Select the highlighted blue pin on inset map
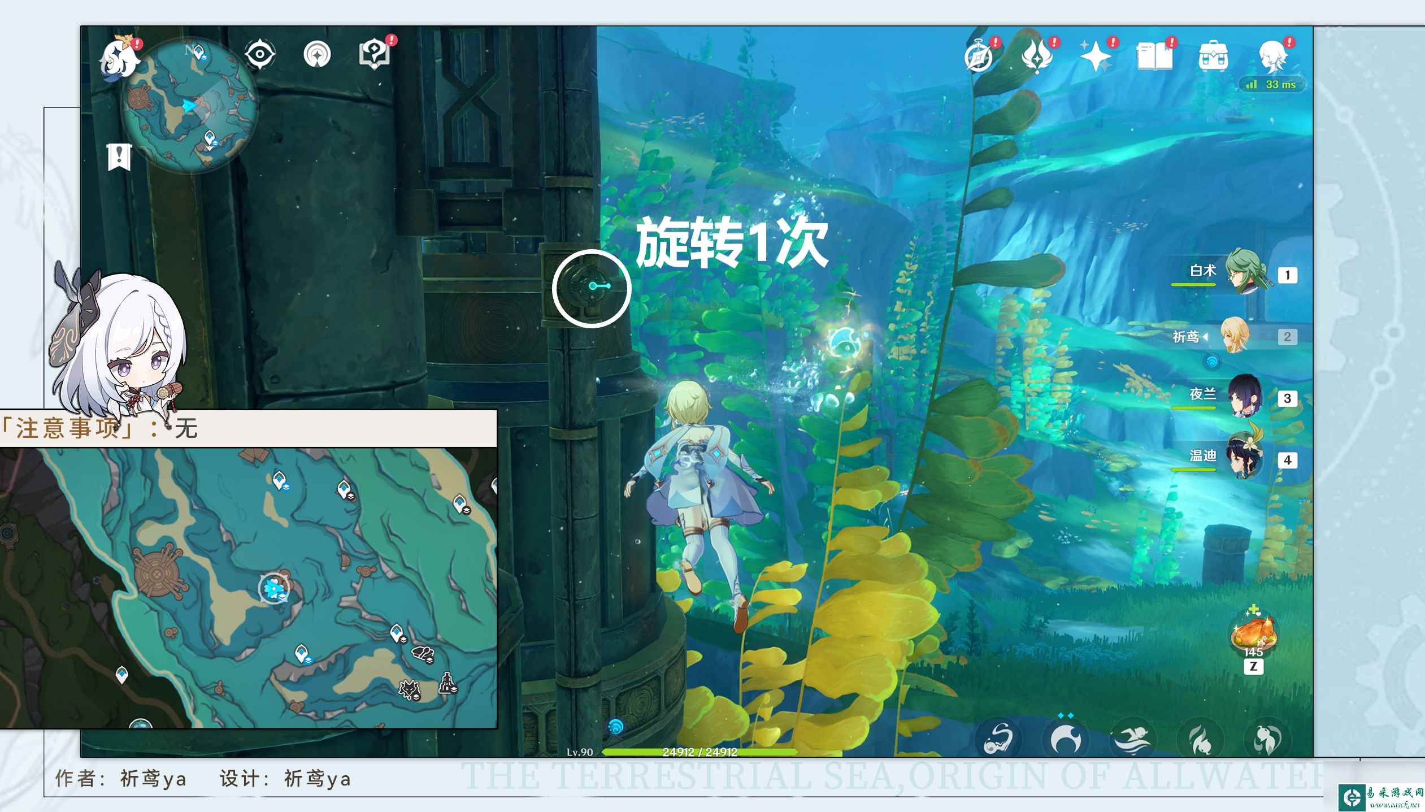 coord(275,589)
